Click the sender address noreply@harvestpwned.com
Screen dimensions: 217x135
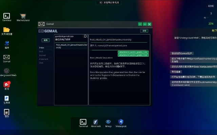click(112, 46)
